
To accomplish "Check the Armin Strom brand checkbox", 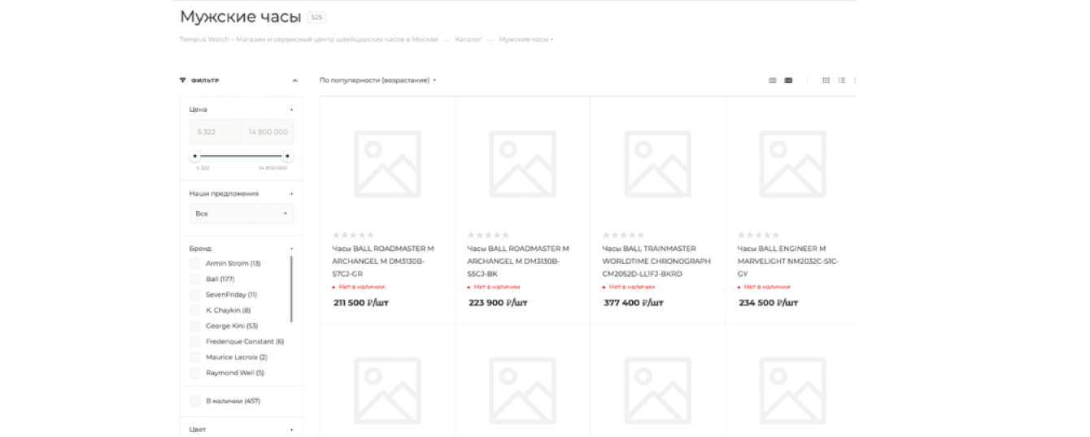I will coord(195,264).
